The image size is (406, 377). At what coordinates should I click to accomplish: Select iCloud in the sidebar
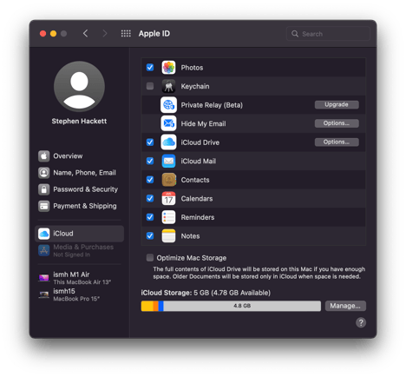[x=79, y=234]
